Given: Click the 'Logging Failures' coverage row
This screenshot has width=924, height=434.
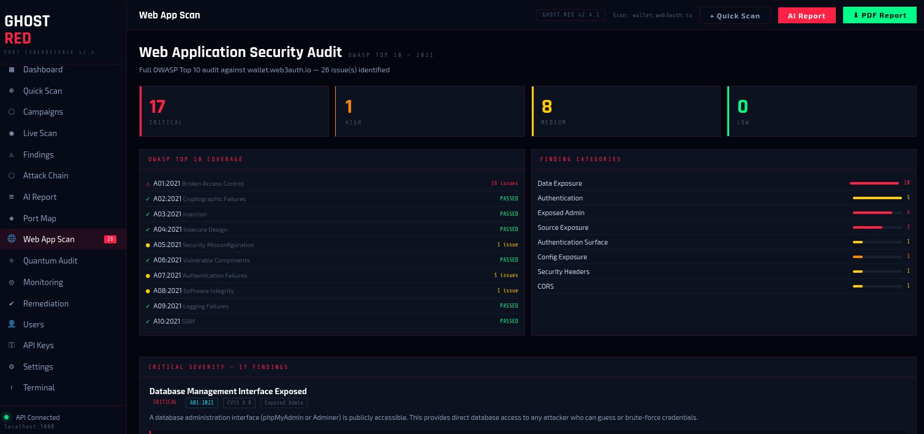Looking at the screenshot, I should (332, 306).
